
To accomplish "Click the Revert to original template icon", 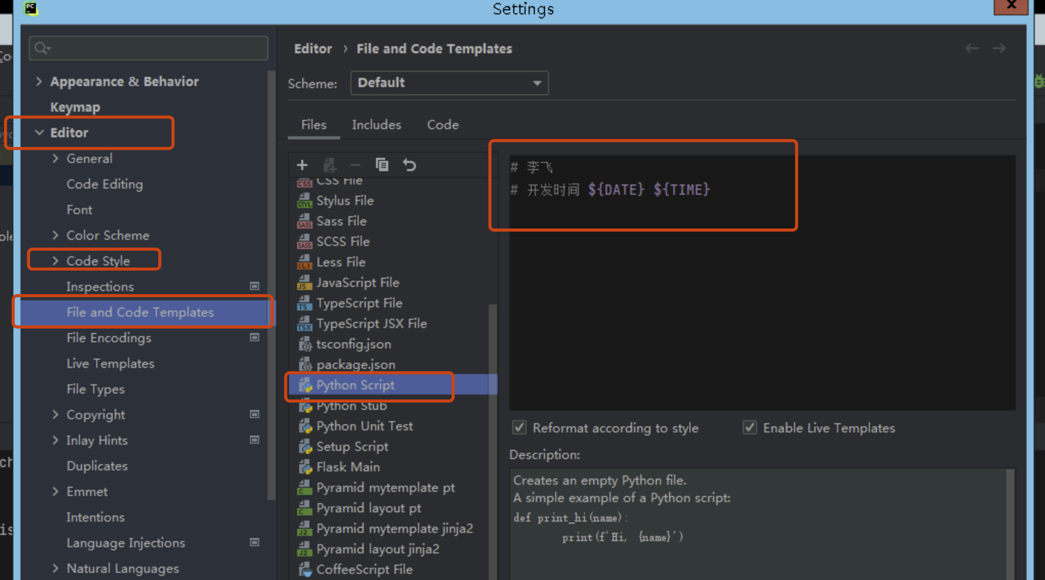I will coord(409,165).
